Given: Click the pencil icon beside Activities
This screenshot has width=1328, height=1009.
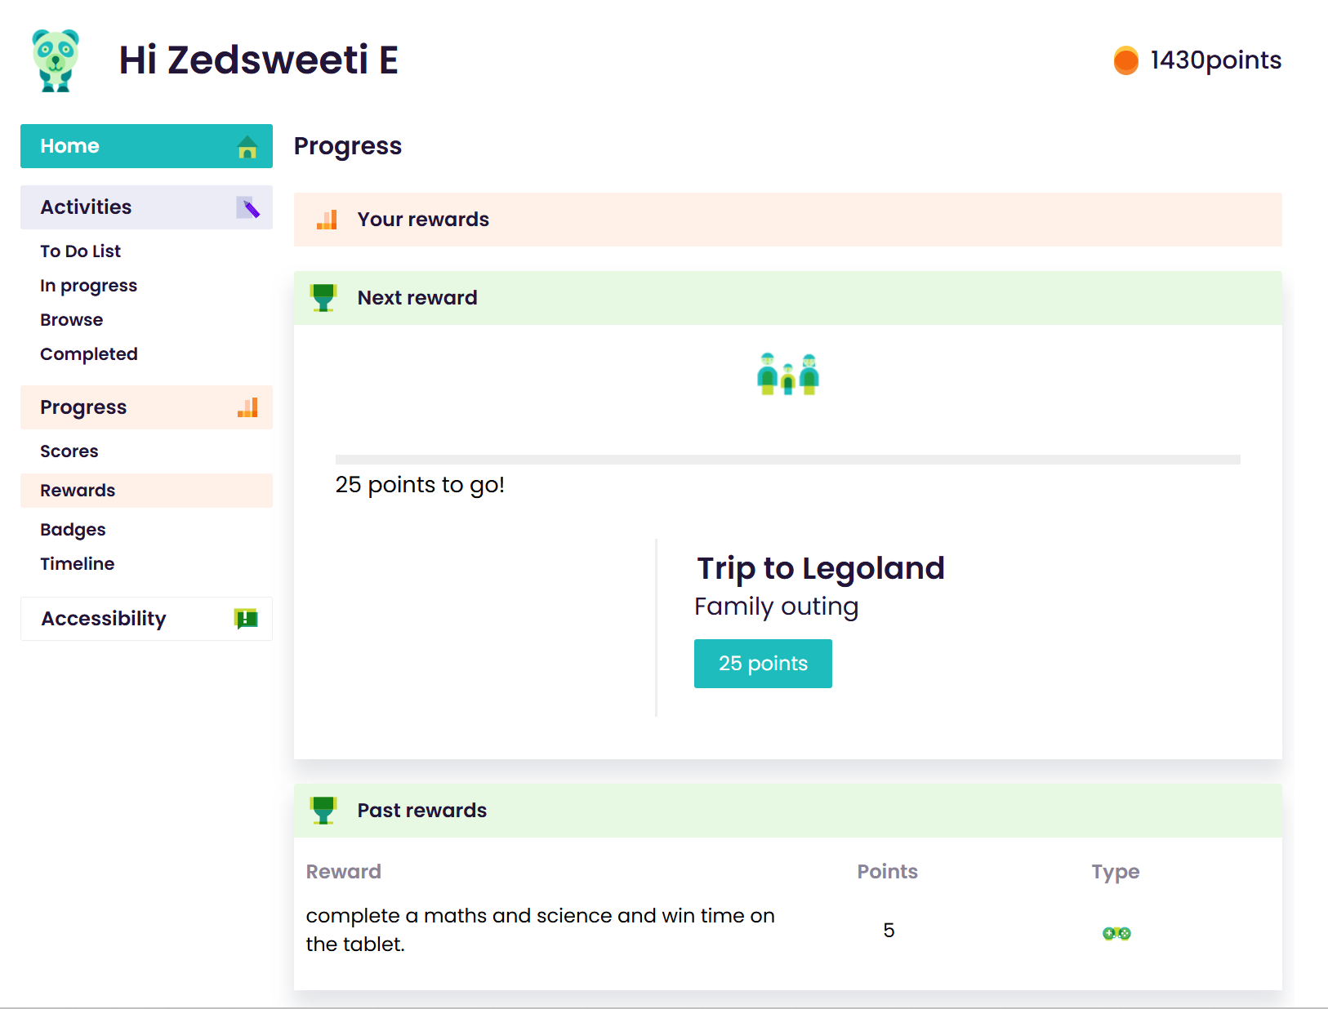Looking at the screenshot, I should click(248, 207).
